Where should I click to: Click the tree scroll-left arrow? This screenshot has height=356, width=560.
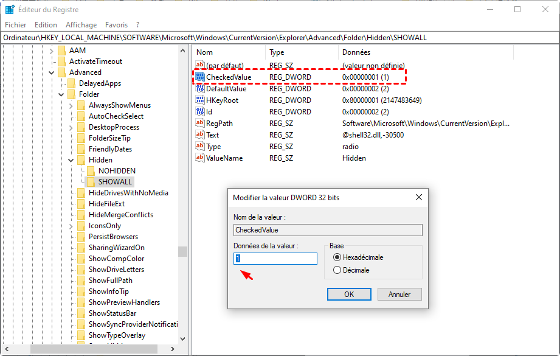click(x=7, y=349)
